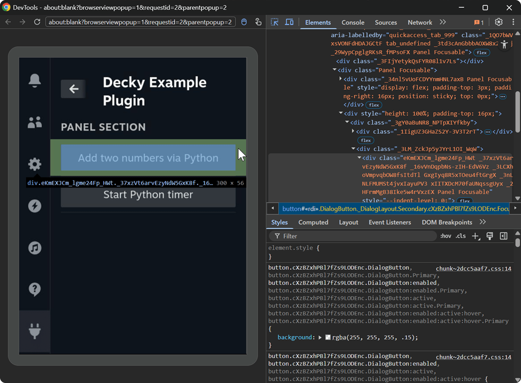This screenshot has height=383, width=521.
Task: Select the settings gear in quick access sidebar
Action: coord(35,164)
